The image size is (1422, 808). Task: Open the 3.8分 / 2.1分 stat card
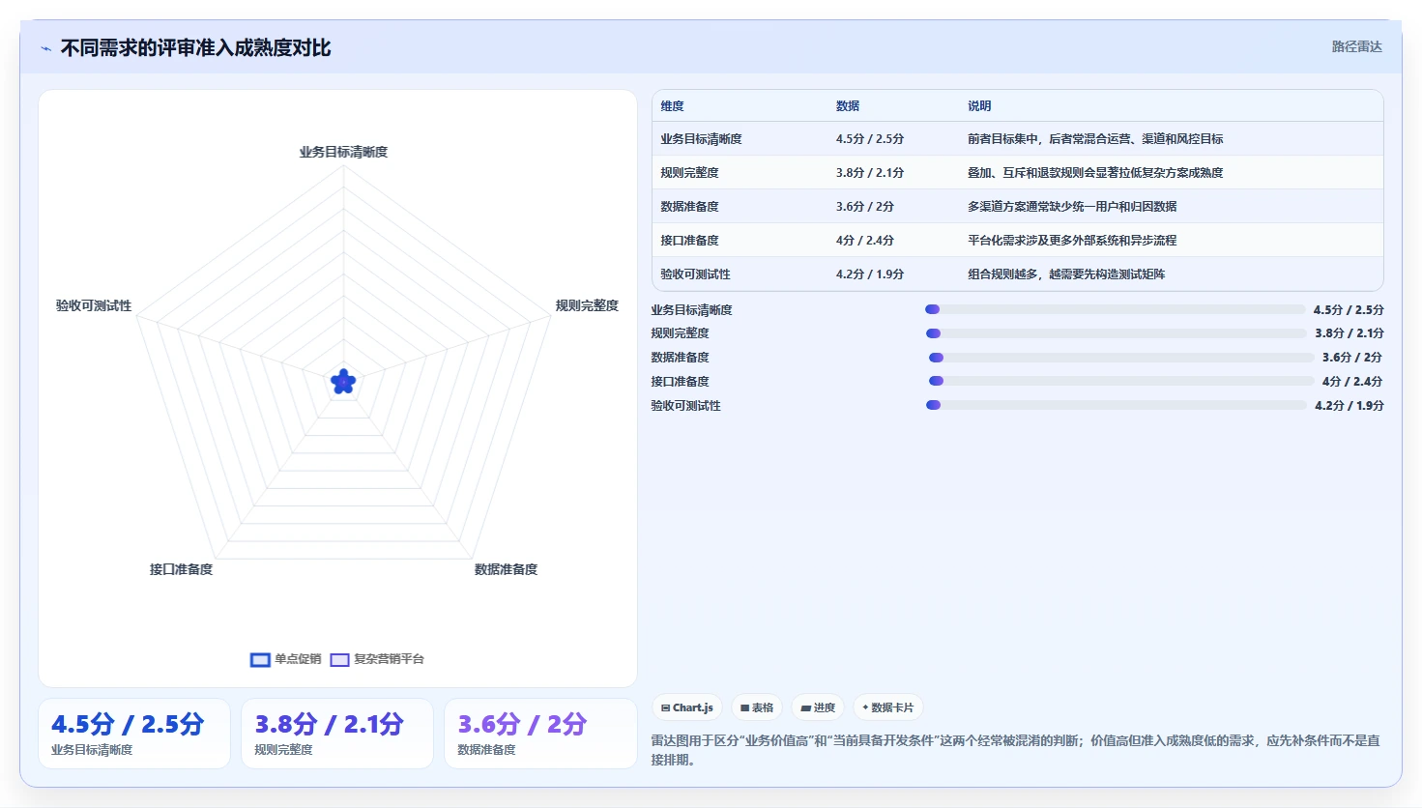[x=337, y=734]
